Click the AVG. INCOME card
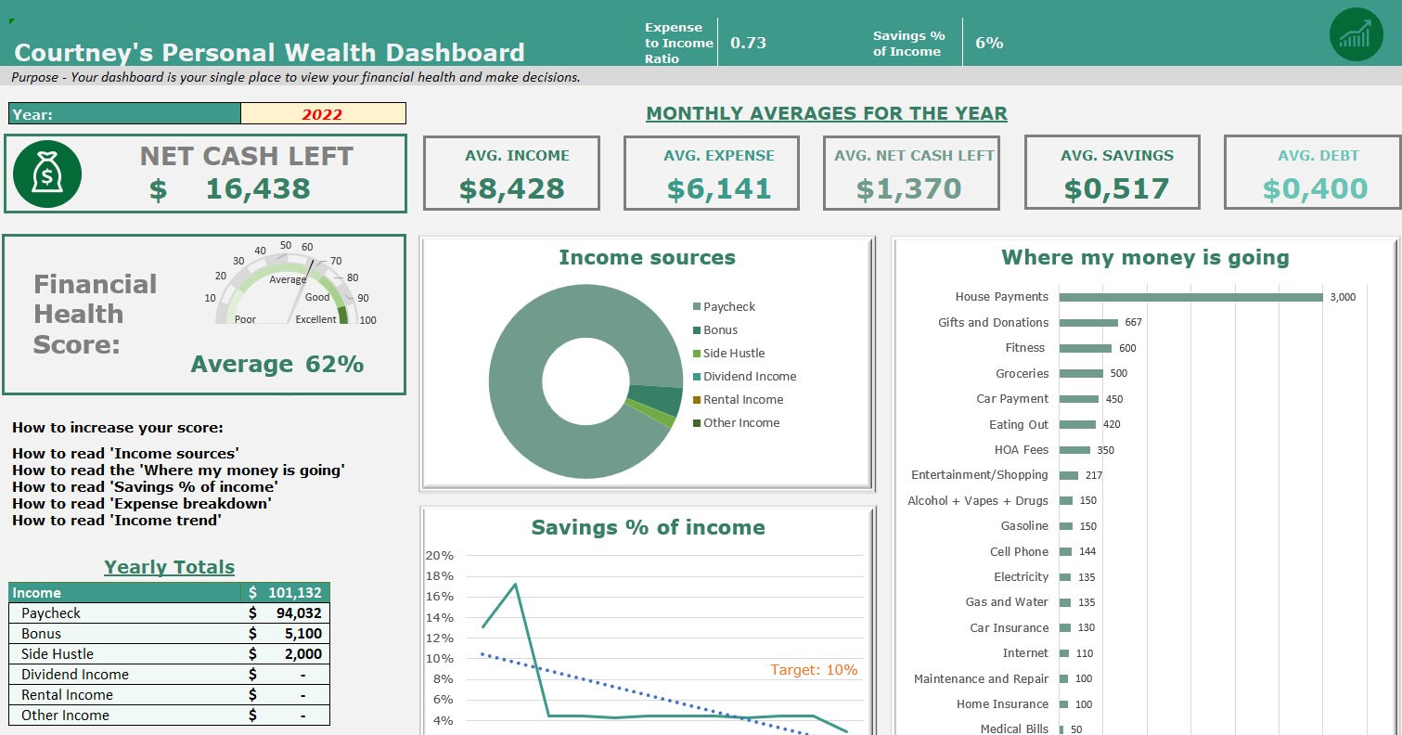The image size is (1402, 735). tap(511, 173)
